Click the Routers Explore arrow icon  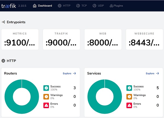pos(74,73)
